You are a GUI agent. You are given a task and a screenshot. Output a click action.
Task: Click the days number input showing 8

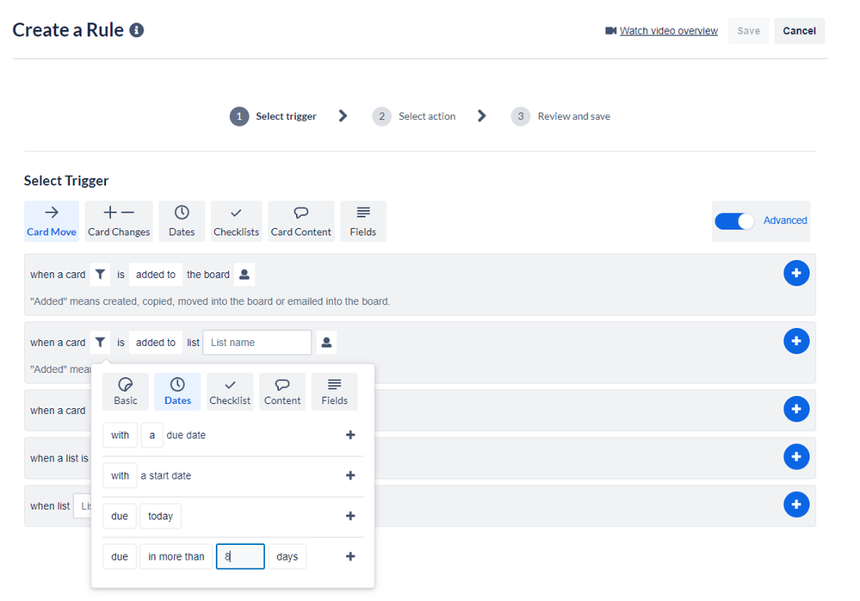click(240, 556)
